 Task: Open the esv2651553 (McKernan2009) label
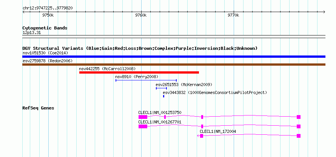tap(184, 85)
